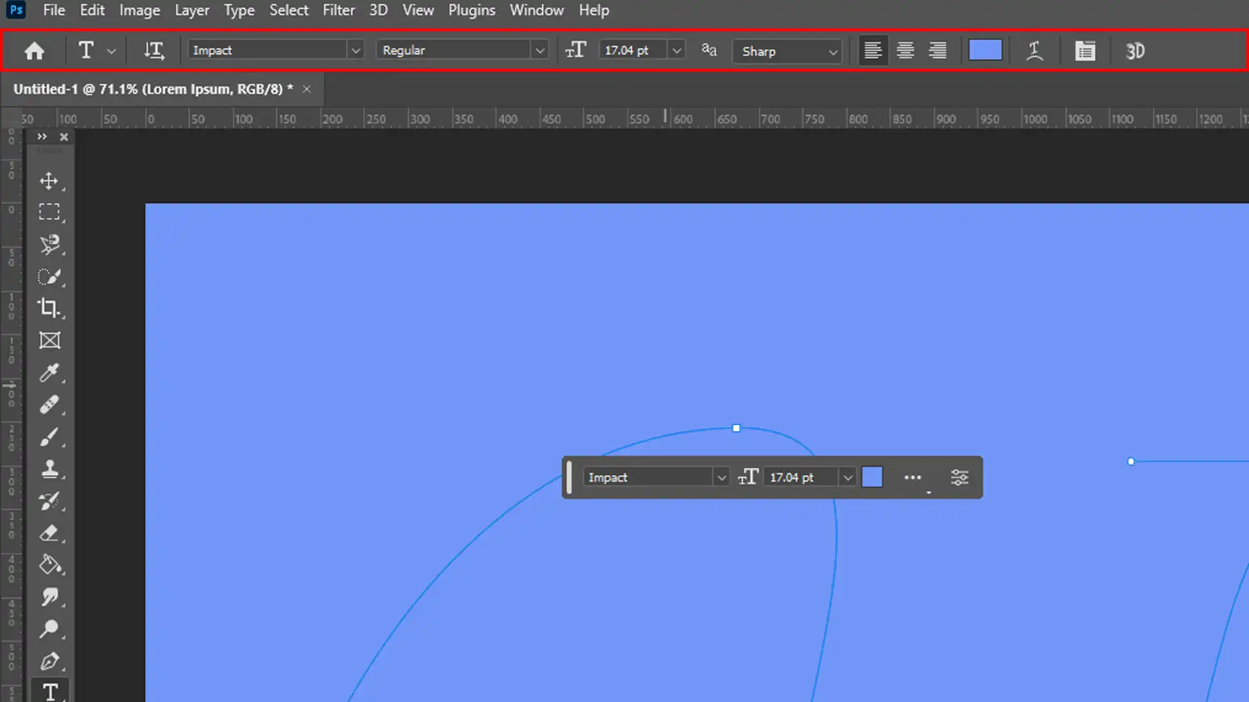The width and height of the screenshot is (1249, 702).
Task: Select the Paint Bucket tool
Action: pyautogui.click(x=50, y=565)
